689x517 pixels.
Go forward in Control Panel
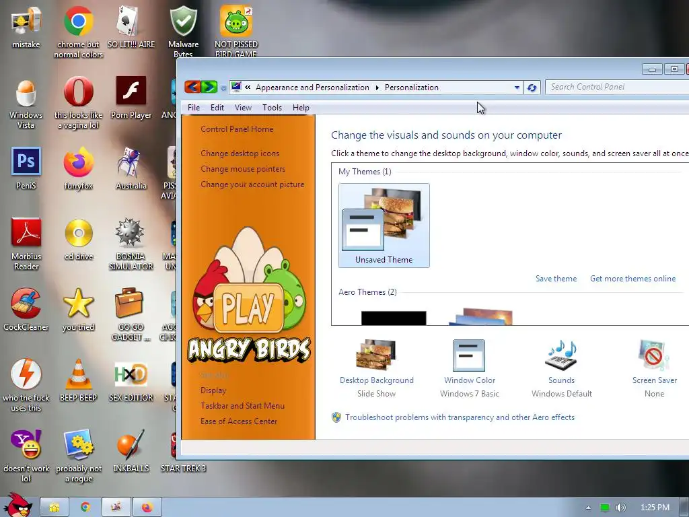point(209,87)
